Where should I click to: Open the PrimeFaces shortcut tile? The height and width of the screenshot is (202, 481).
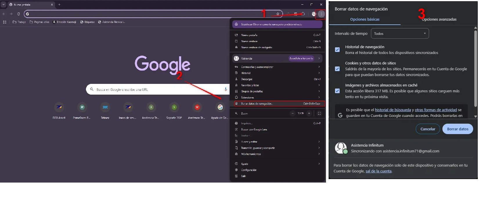coord(82,111)
